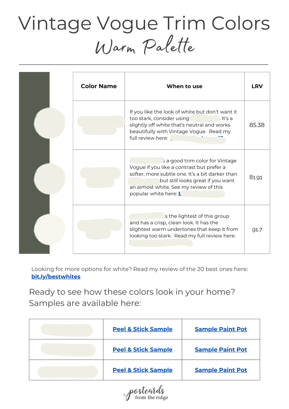Open Sample Paint Pot in last sample row
The height and width of the screenshot is (409, 289).
pos(221,370)
